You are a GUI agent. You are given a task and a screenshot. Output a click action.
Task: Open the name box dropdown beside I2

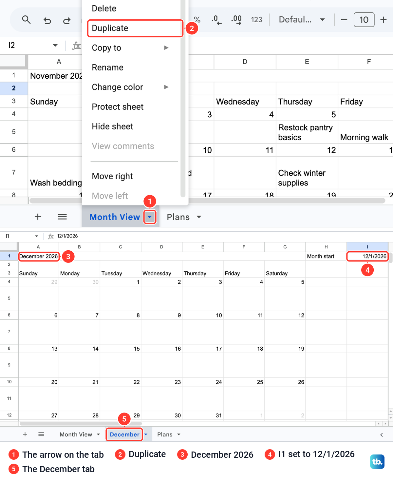pyautogui.click(x=55, y=45)
